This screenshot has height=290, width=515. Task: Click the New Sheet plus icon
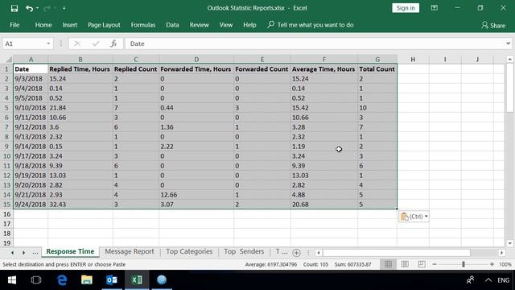pyautogui.click(x=296, y=252)
